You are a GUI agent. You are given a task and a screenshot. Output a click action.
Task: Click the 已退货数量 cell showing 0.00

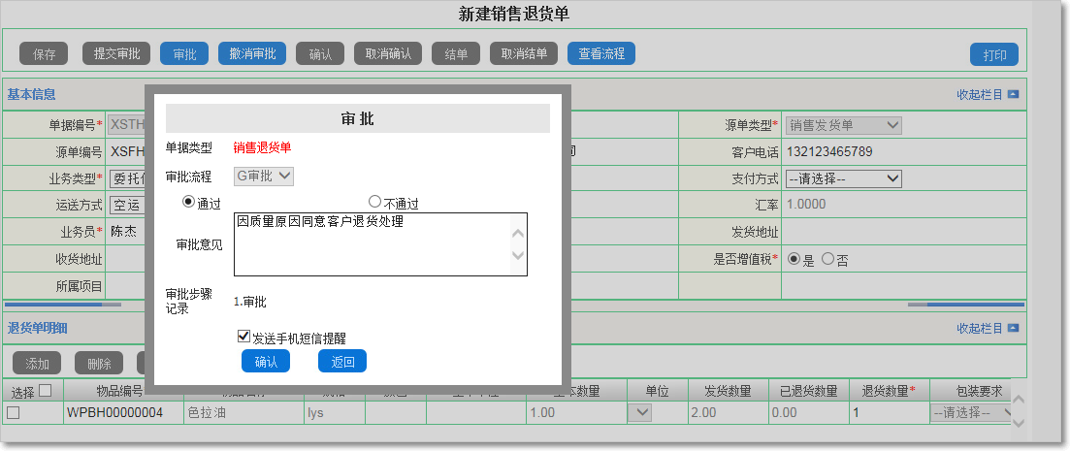tap(809, 413)
